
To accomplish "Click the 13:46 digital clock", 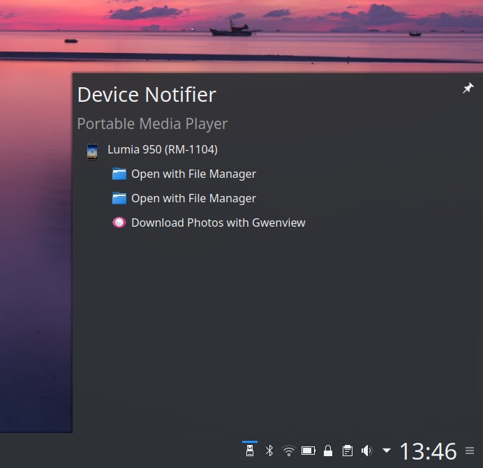I will [428, 451].
